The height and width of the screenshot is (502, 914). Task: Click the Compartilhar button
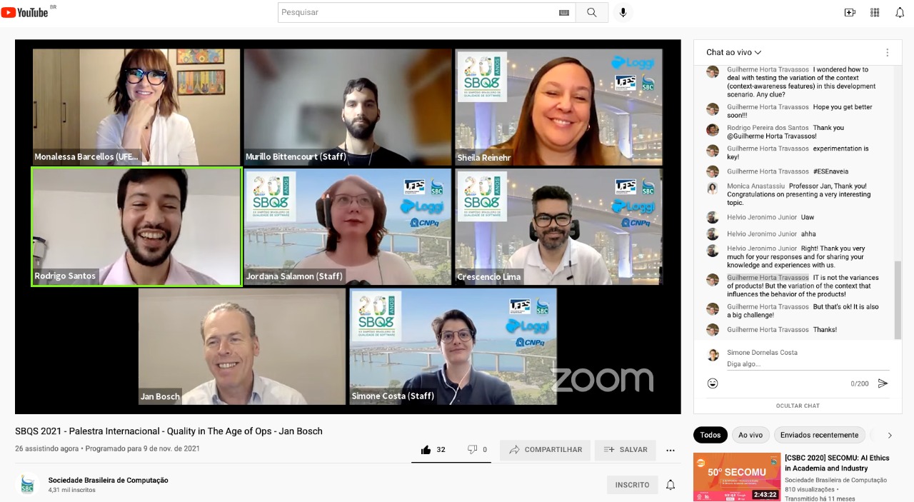point(546,450)
